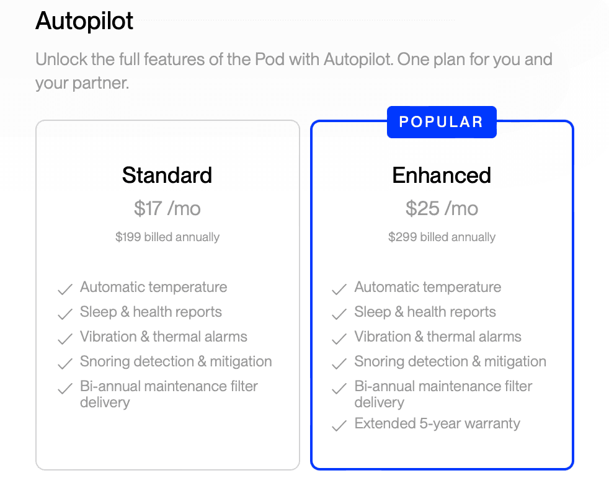This screenshot has width=609, height=486.
Task: Click Extended 5-year warranty feature text
Action: [x=437, y=424]
